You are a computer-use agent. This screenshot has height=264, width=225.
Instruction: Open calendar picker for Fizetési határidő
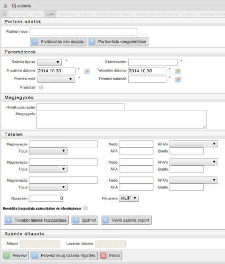point(178,80)
